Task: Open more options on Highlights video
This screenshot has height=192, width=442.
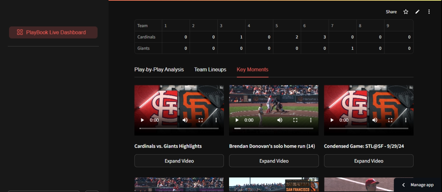Action: [216, 120]
